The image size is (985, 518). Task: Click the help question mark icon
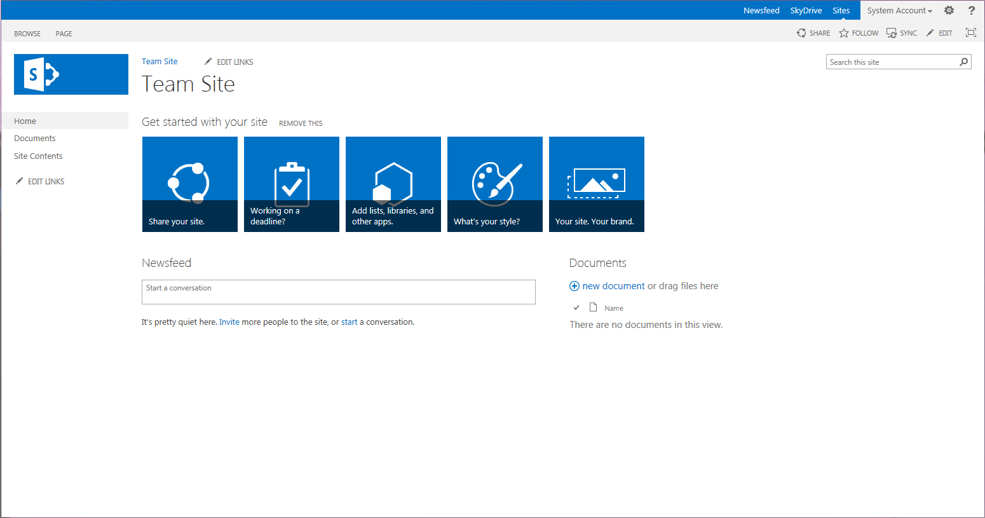click(x=971, y=10)
